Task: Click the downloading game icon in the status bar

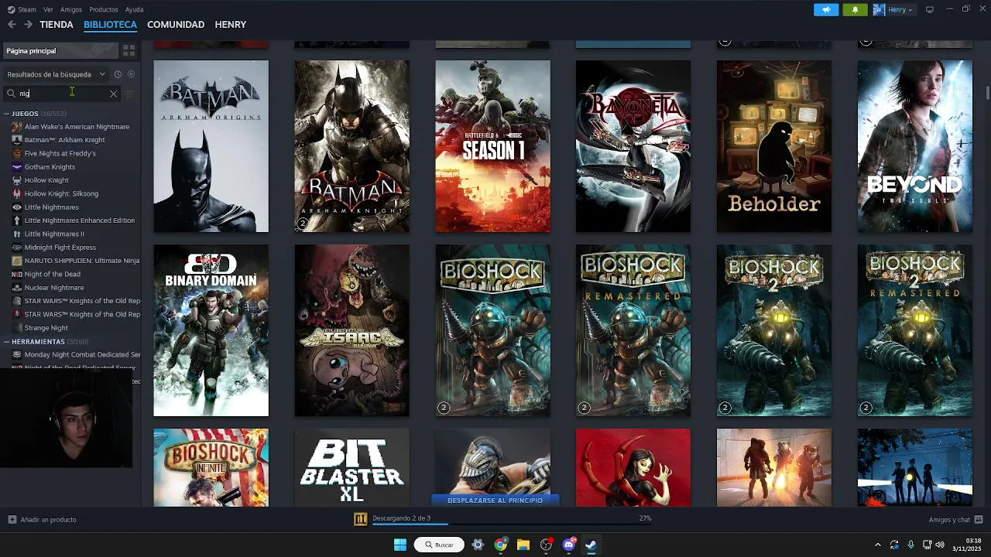Action: click(360, 519)
